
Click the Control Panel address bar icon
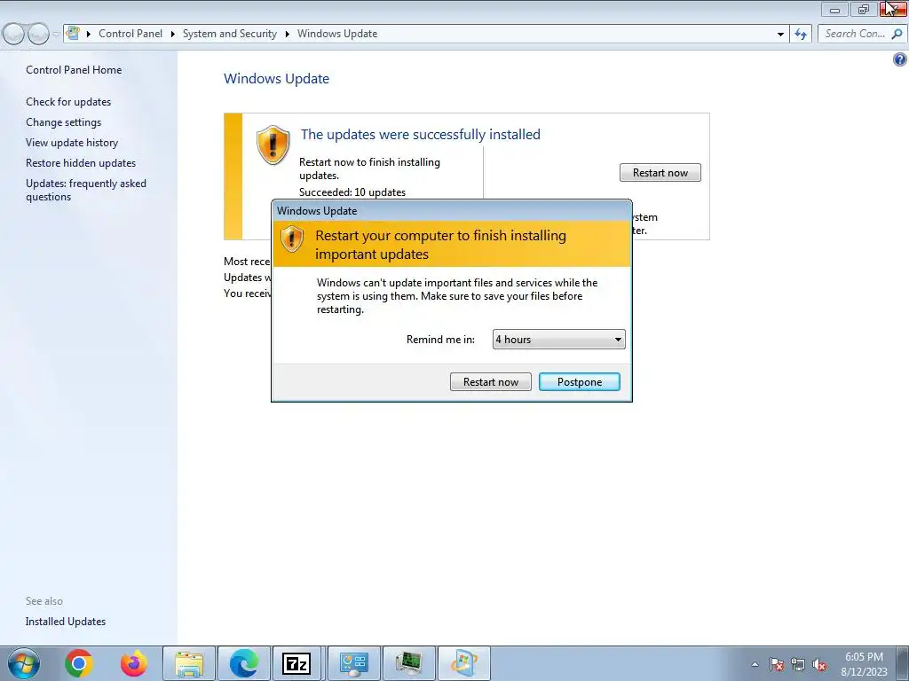click(73, 33)
